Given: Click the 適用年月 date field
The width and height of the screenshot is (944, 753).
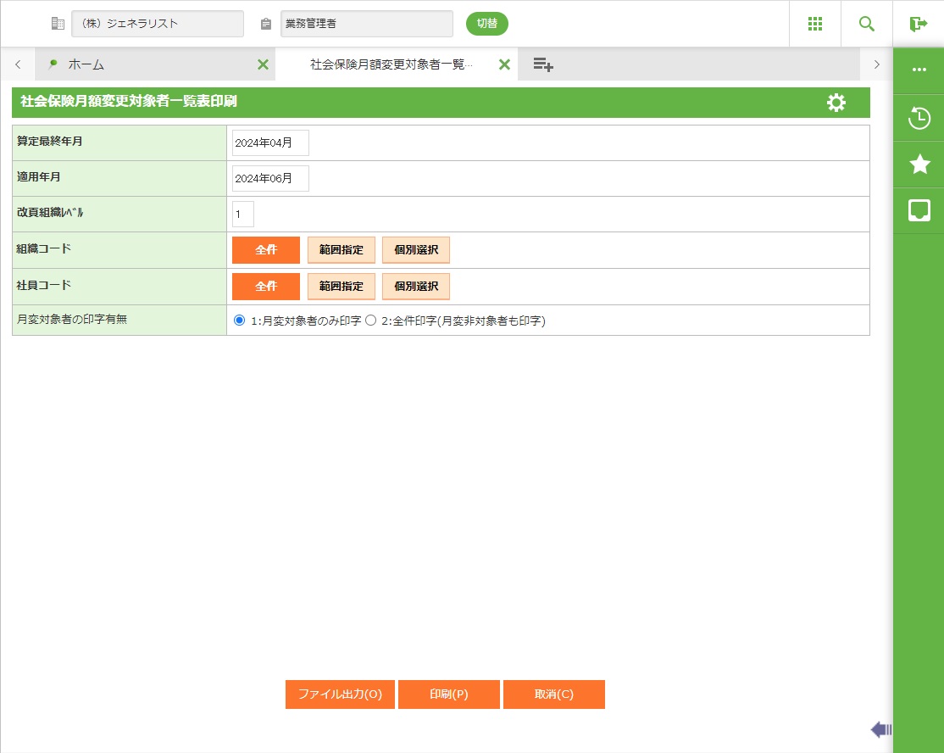Looking at the screenshot, I should pos(270,178).
